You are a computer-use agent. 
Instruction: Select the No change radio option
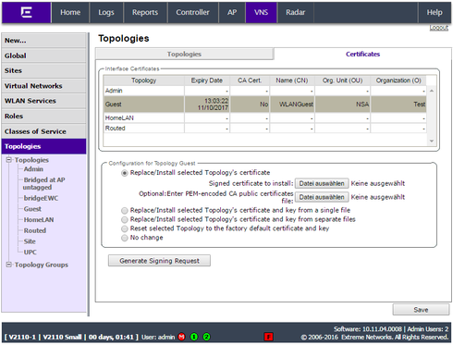[125, 238]
